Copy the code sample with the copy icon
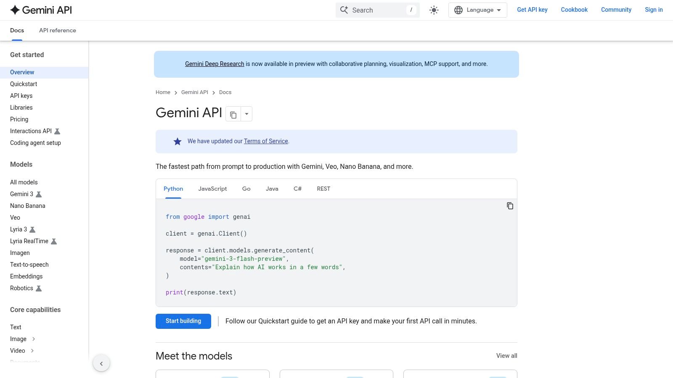The width and height of the screenshot is (673, 378). click(x=510, y=206)
